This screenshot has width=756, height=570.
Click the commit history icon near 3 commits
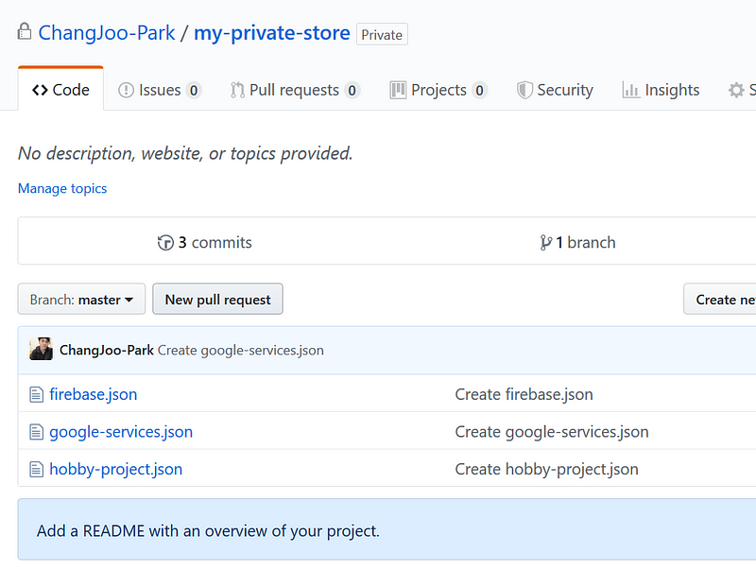pos(166,242)
